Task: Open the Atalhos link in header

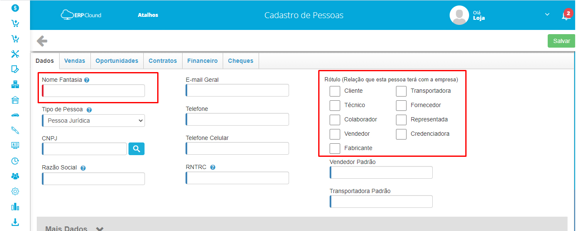Action: click(x=148, y=15)
